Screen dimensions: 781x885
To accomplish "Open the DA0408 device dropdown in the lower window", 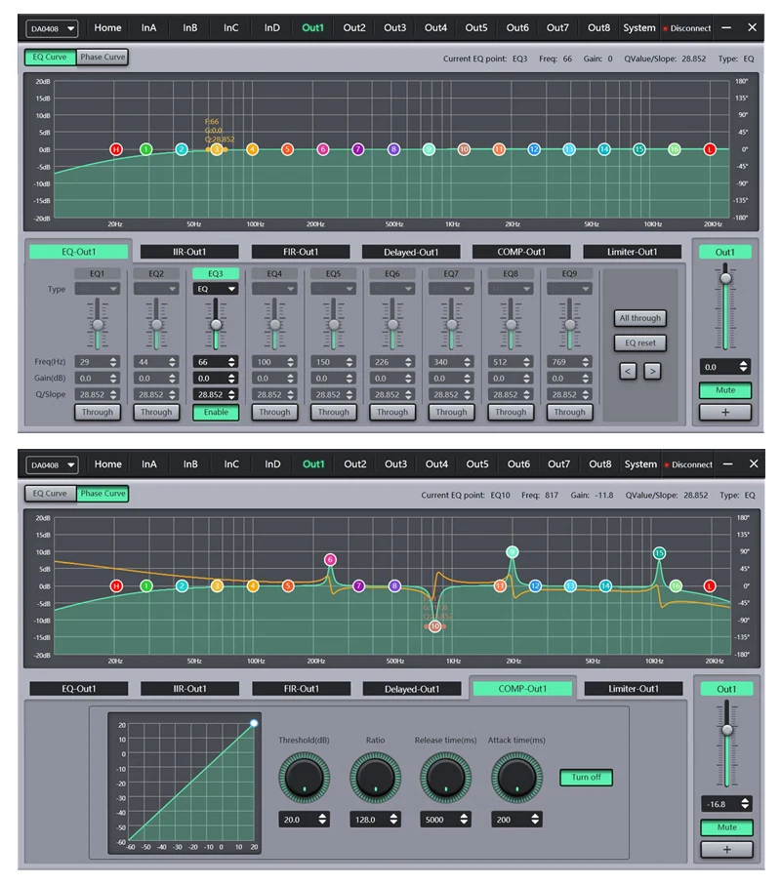I will tap(52, 465).
